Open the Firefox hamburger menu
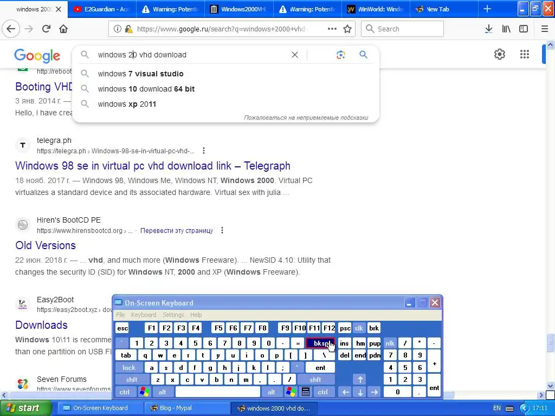Screen dimensions: 555x416 [x=545, y=29]
